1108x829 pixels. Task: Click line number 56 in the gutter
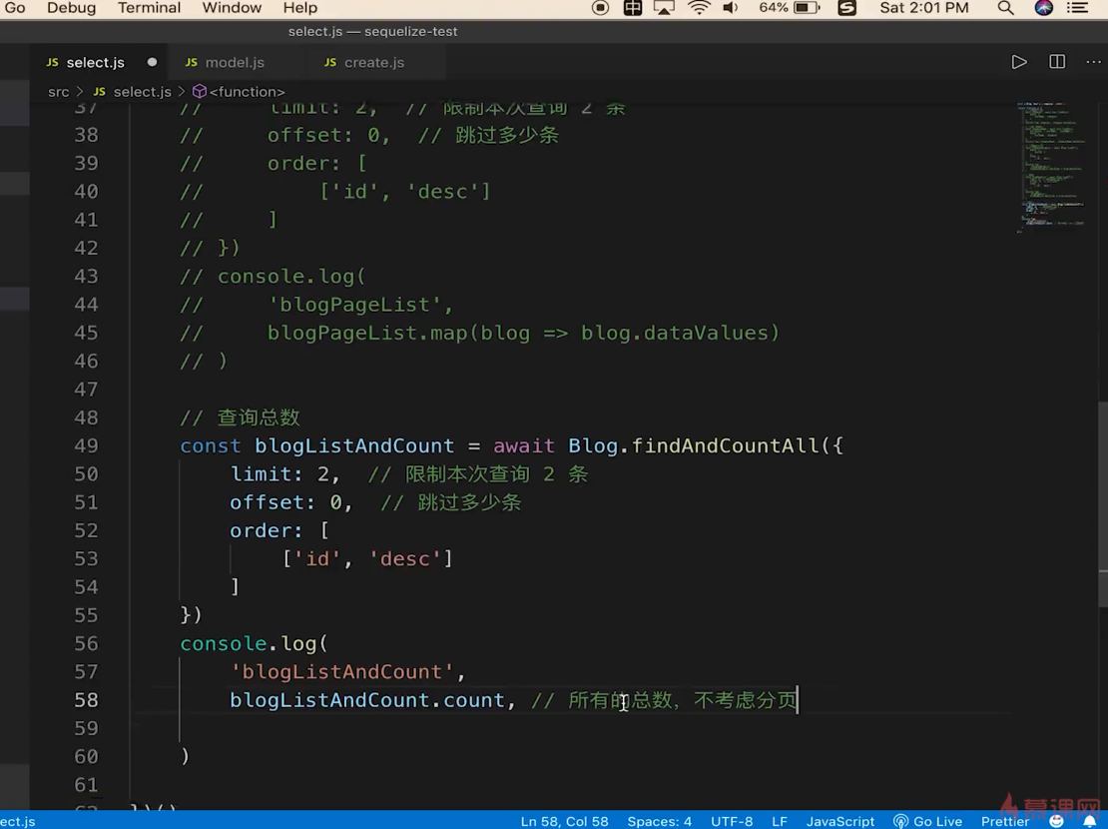coord(86,643)
